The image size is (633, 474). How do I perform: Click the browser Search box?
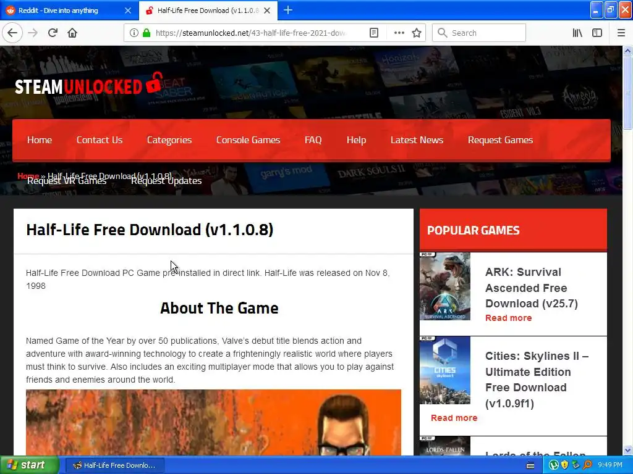(x=479, y=33)
